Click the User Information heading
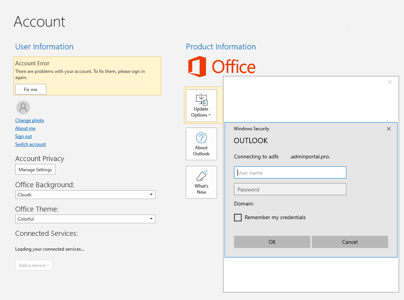404x300 pixels. click(44, 47)
